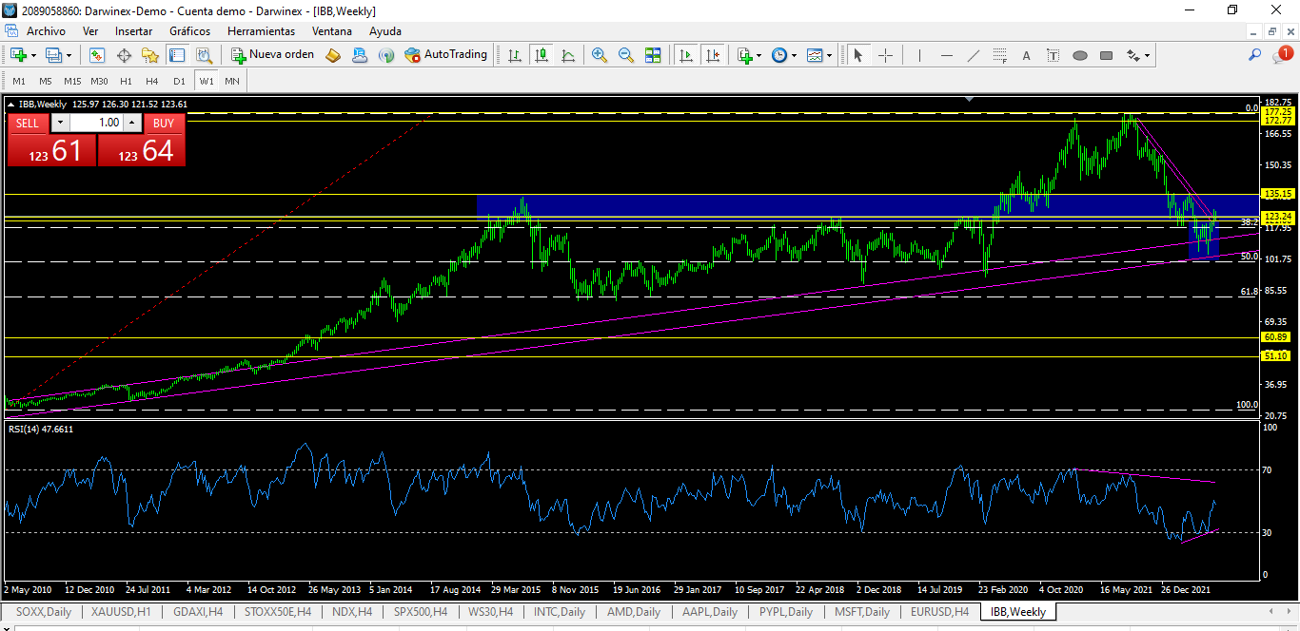This screenshot has width=1300, height=631.
Task: Open the Market Watch panel icon
Action: pyautogui.click(x=97, y=55)
